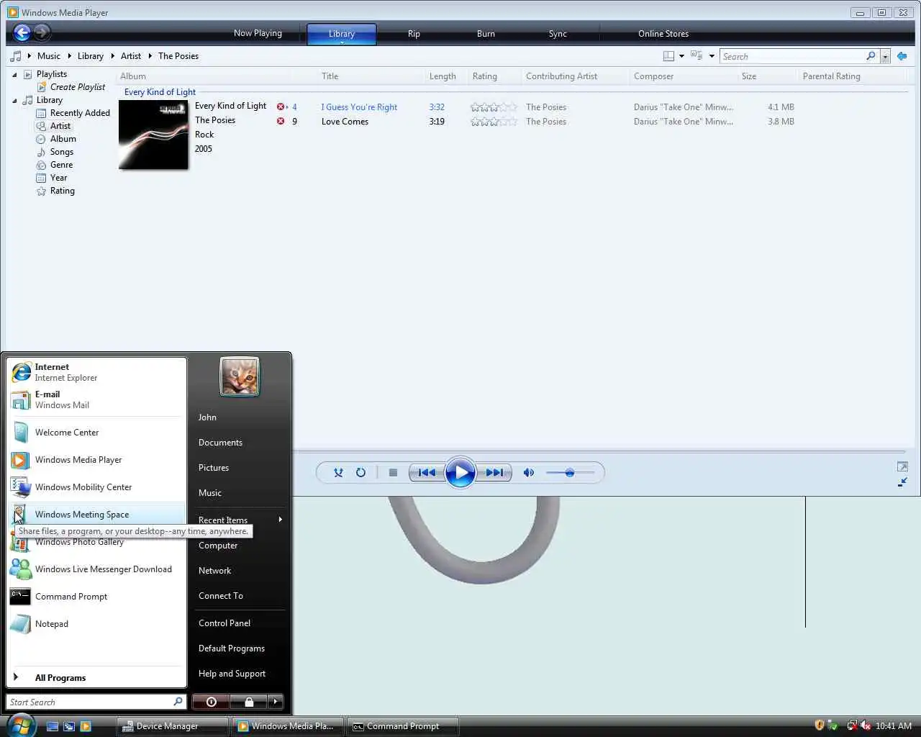Click Every Kind of Light album art
Image resolution: width=921 pixels, height=737 pixels.
coord(153,135)
